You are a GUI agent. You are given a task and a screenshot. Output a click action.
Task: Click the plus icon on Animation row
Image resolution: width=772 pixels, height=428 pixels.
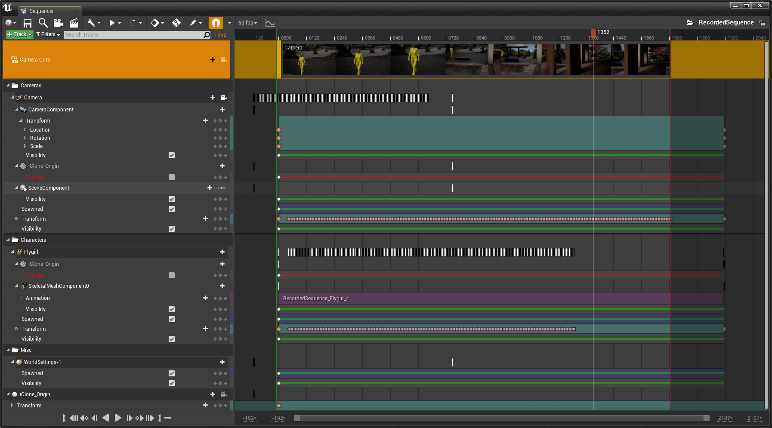tap(205, 298)
